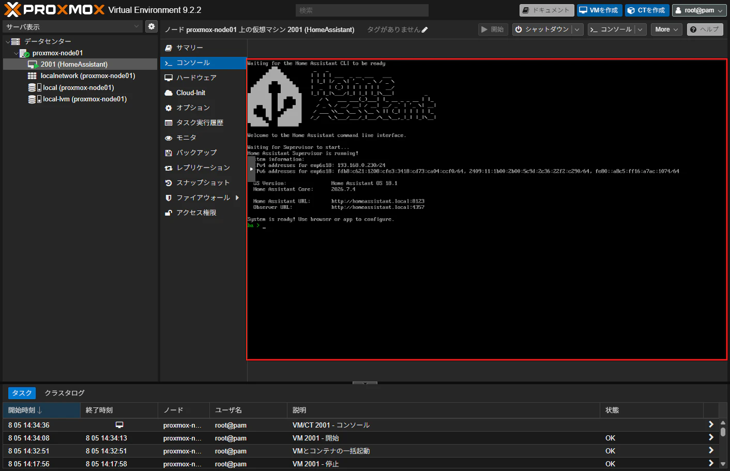Screen dimensions: 730x471
Task: Click the データセンター server icon
Action: (16, 41)
